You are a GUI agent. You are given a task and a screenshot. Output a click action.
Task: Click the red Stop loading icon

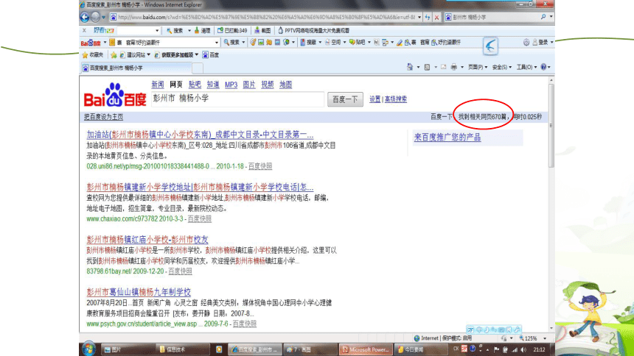(436, 18)
